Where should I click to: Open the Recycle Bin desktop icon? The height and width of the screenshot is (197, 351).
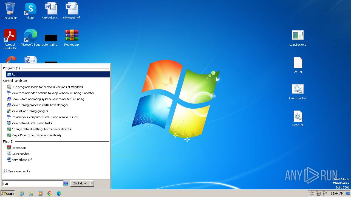click(x=10, y=11)
